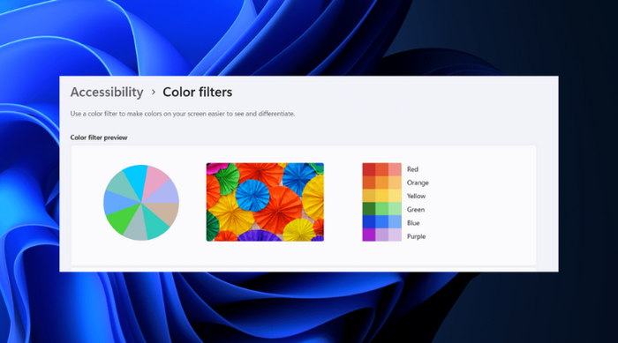Click the light pink swatch in Red row
This screenshot has height=343, width=618.
(x=395, y=169)
